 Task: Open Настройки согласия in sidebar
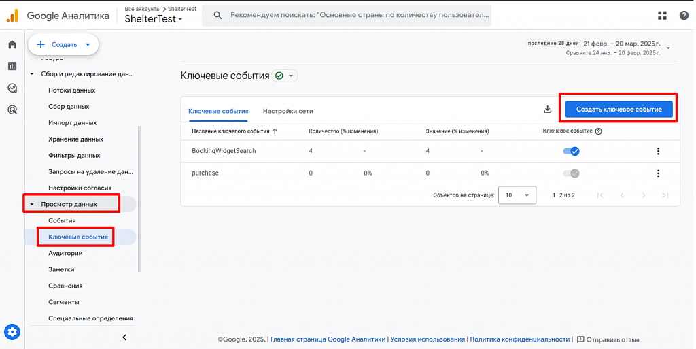[80, 188]
